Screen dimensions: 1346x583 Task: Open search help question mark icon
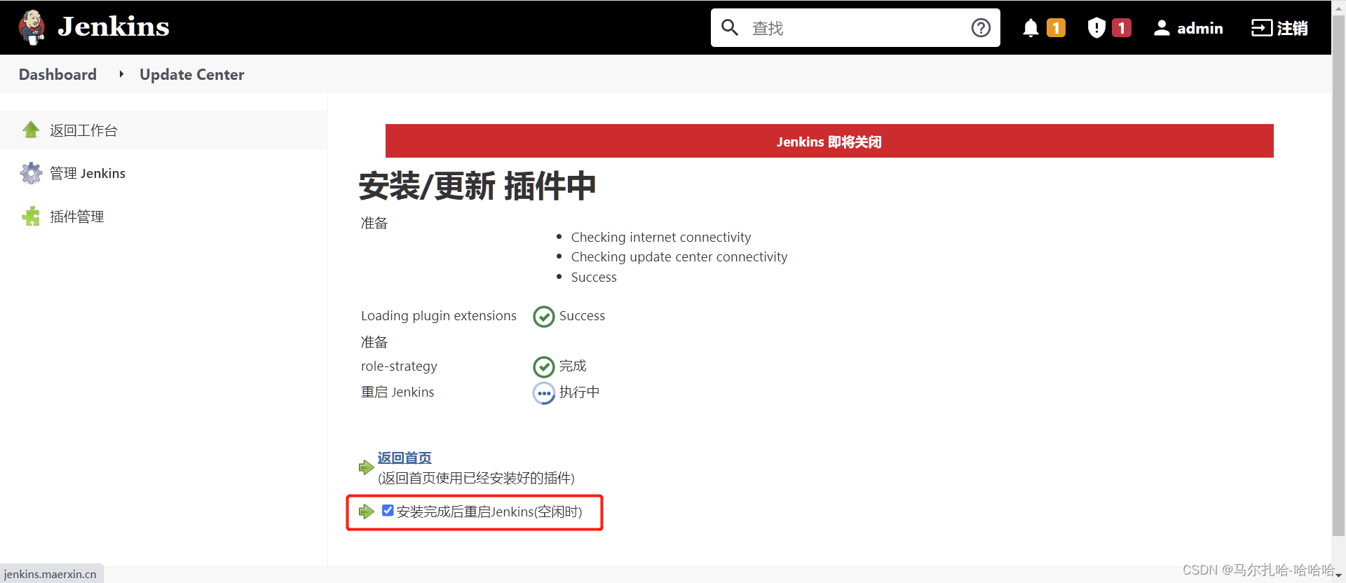[981, 27]
